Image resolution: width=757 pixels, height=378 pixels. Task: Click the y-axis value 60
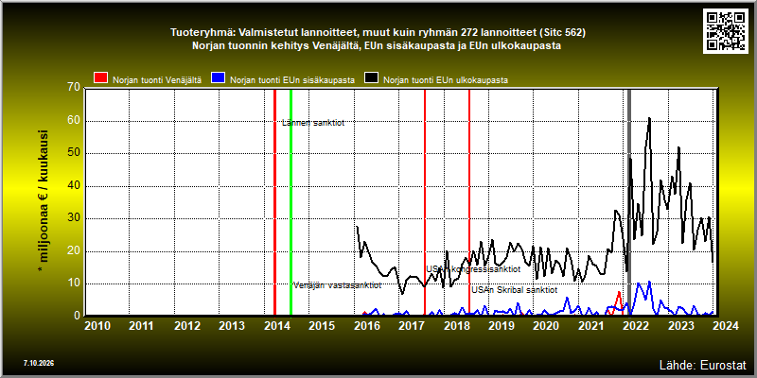click(74, 121)
